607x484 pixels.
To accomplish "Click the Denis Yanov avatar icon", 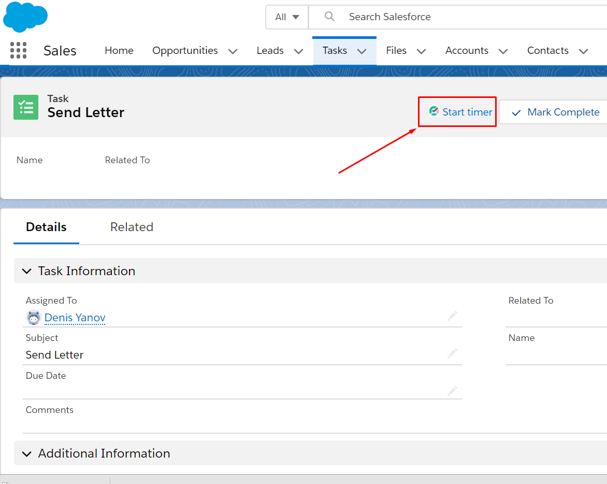I will pos(34,318).
